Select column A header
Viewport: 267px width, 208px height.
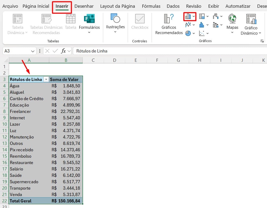coord(29,60)
